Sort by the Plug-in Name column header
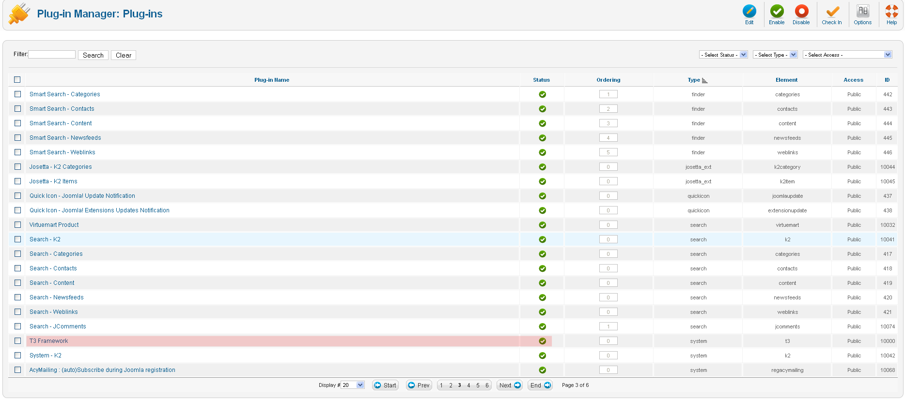The height and width of the screenshot is (400, 905). point(272,80)
